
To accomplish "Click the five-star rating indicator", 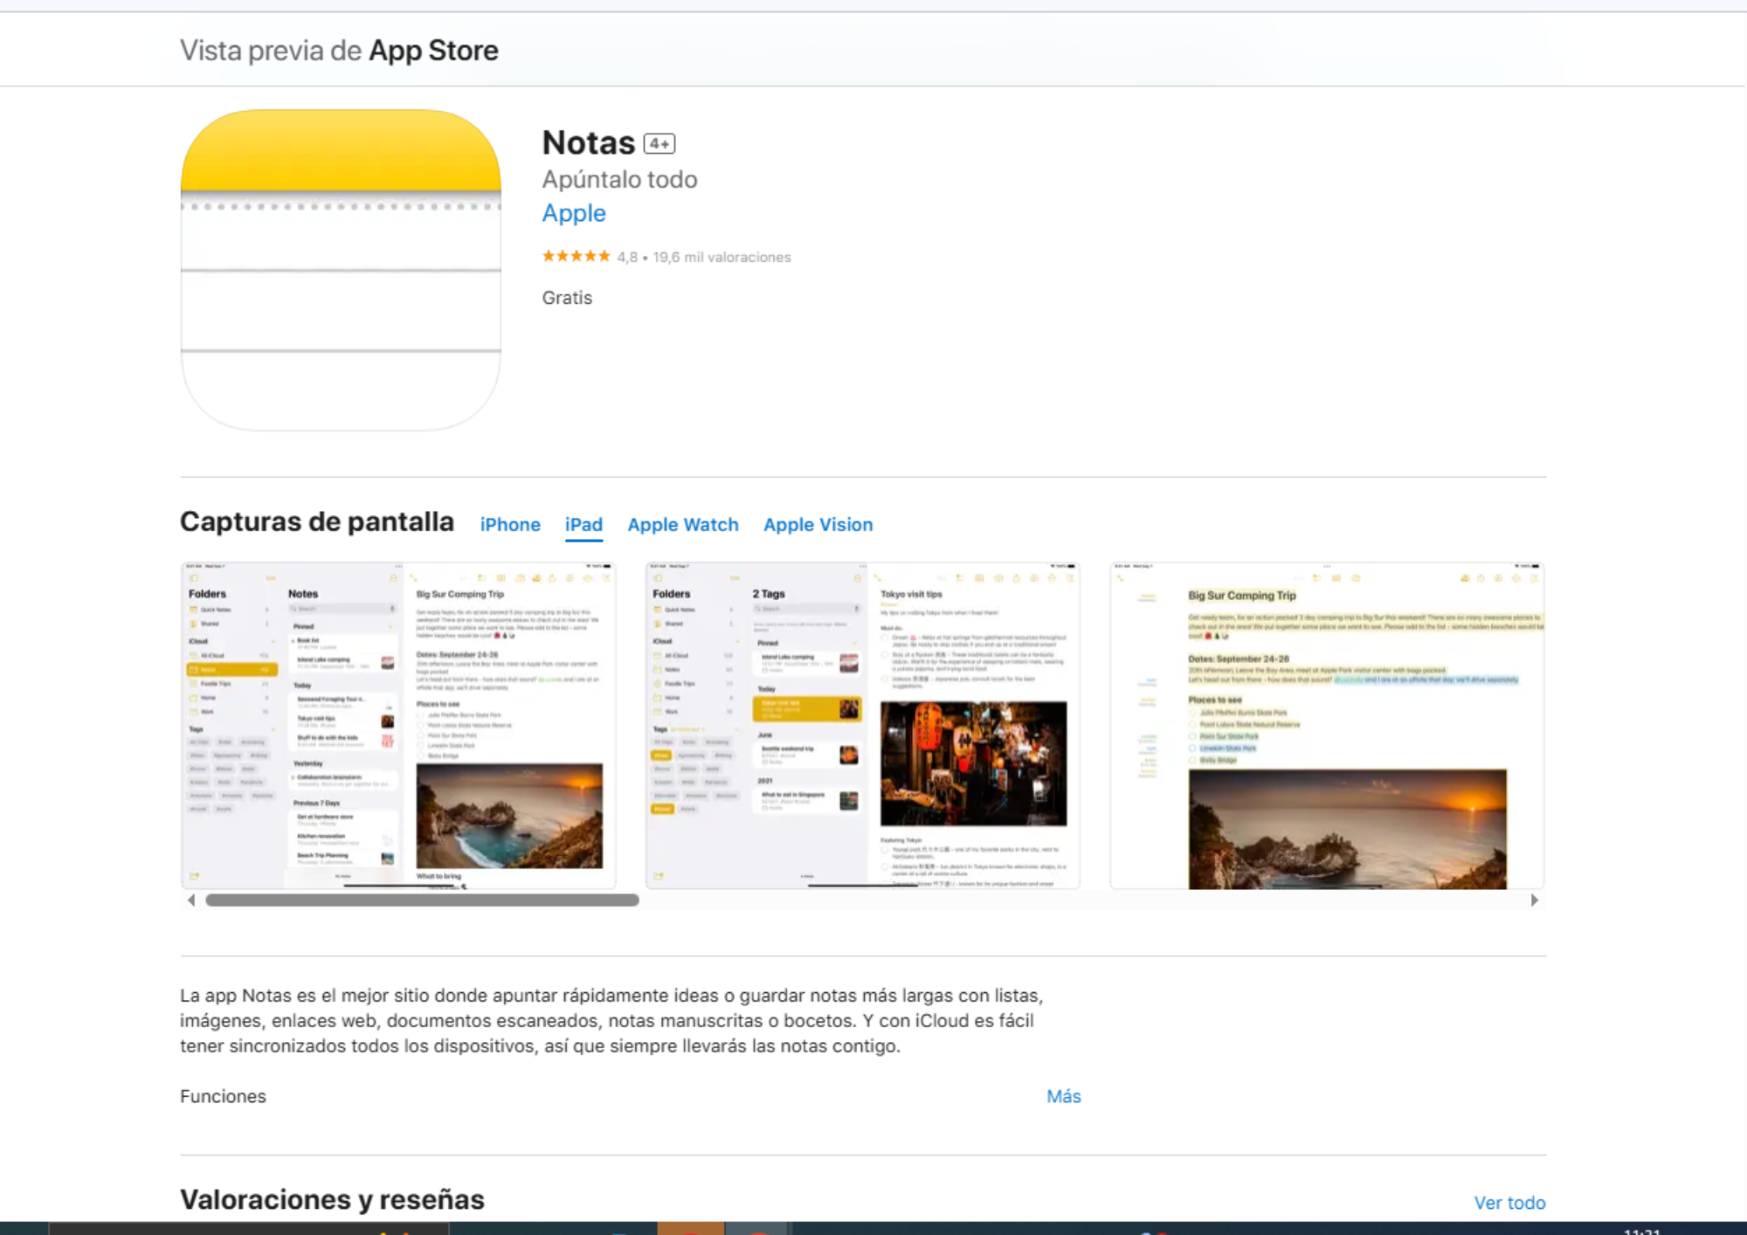I will (x=576, y=256).
